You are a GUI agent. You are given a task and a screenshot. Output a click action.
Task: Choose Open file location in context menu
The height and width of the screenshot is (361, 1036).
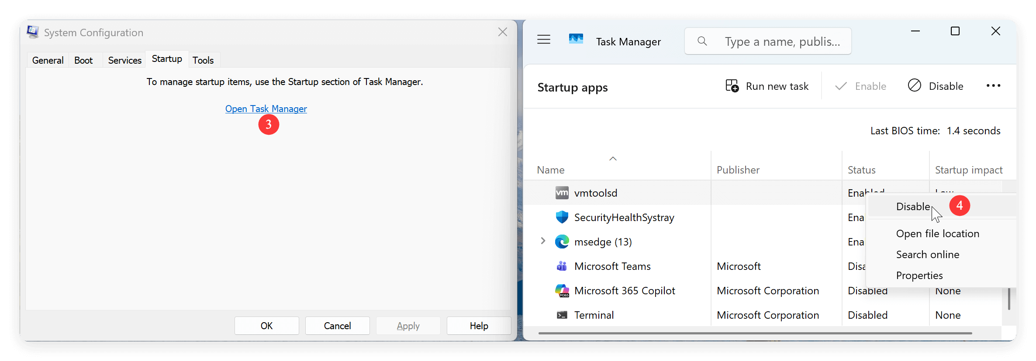pos(938,234)
